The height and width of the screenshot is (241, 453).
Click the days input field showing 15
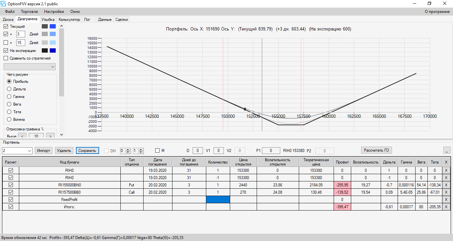tap(21, 42)
